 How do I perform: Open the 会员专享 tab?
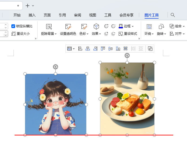pos(126,15)
